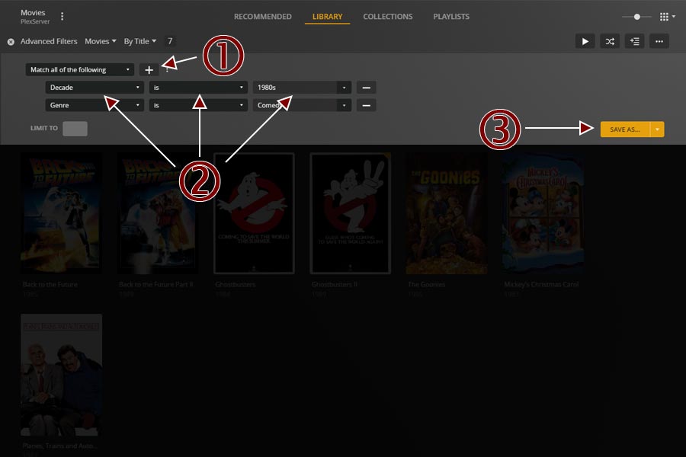686x457 pixels.
Task: Open the Decade field dropdown
Action: click(x=95, y=88)
